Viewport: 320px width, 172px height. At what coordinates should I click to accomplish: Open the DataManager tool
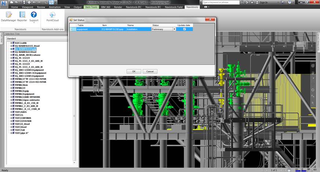8,16
